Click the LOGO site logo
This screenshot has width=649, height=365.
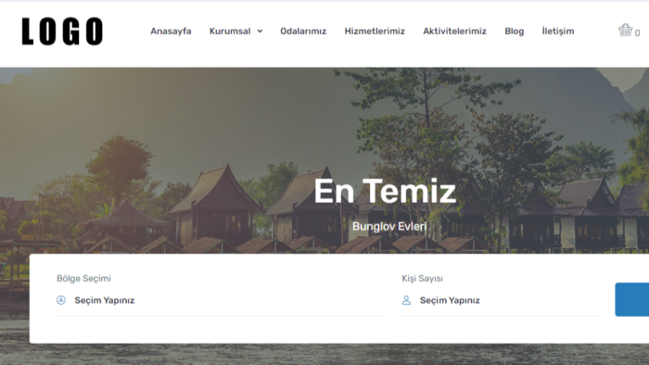point(62,31)
